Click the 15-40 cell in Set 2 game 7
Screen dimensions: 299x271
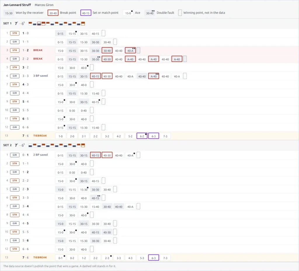(x=95, y=207)
